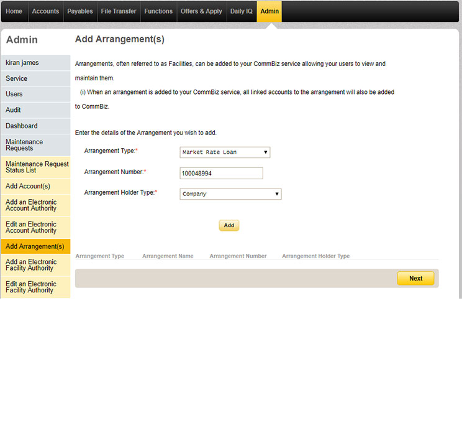Click the Admin sidebar heading
Viewport: 462px width, 433px height.
click(22, 40)
